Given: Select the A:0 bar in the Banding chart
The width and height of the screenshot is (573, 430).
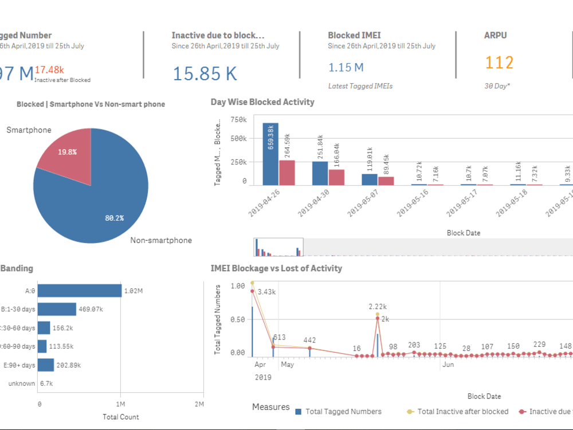Looking at the screenshot, I should pyautogui.click(x=80, y=291).
